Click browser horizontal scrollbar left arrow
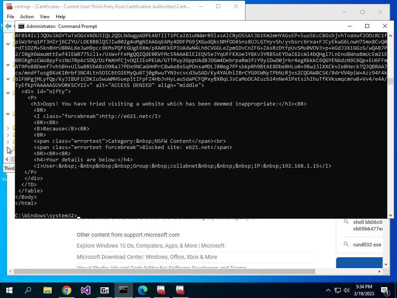Screen dimensions: 397x298 point(10,271)
